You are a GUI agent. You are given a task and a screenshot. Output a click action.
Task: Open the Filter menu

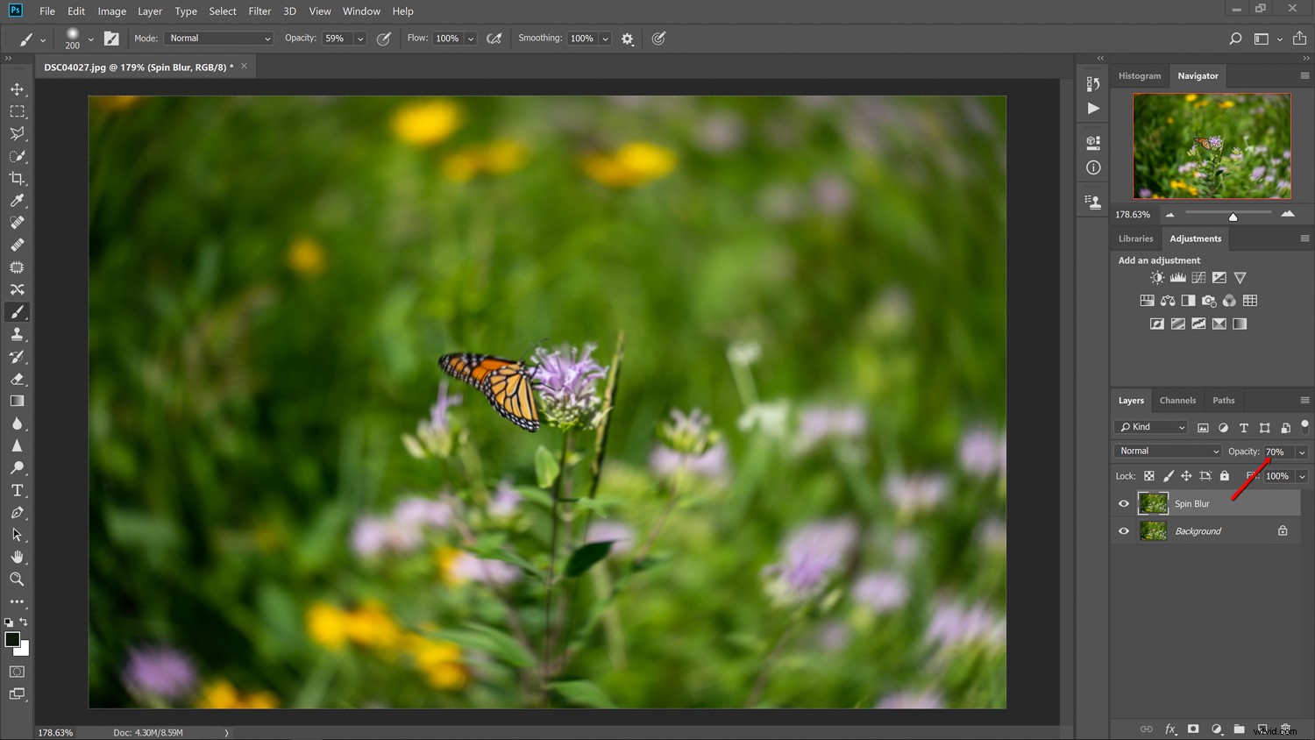[x=259, y=11]
